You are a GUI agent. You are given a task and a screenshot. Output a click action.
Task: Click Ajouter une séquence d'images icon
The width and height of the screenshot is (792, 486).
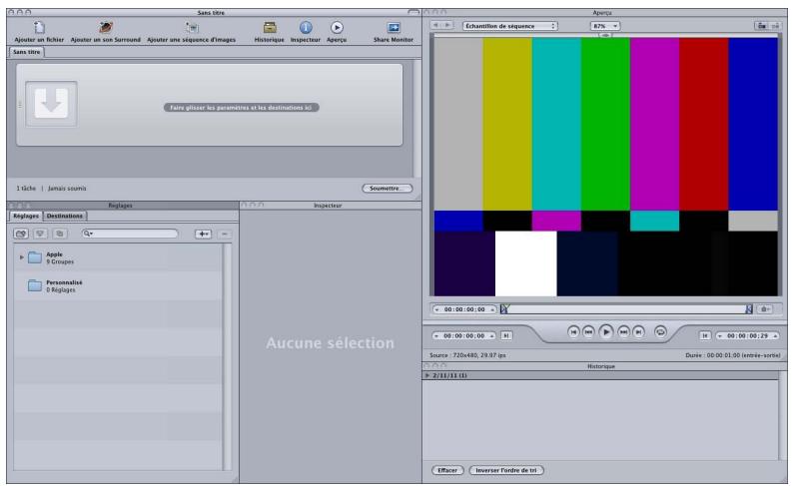coord(191,25)
